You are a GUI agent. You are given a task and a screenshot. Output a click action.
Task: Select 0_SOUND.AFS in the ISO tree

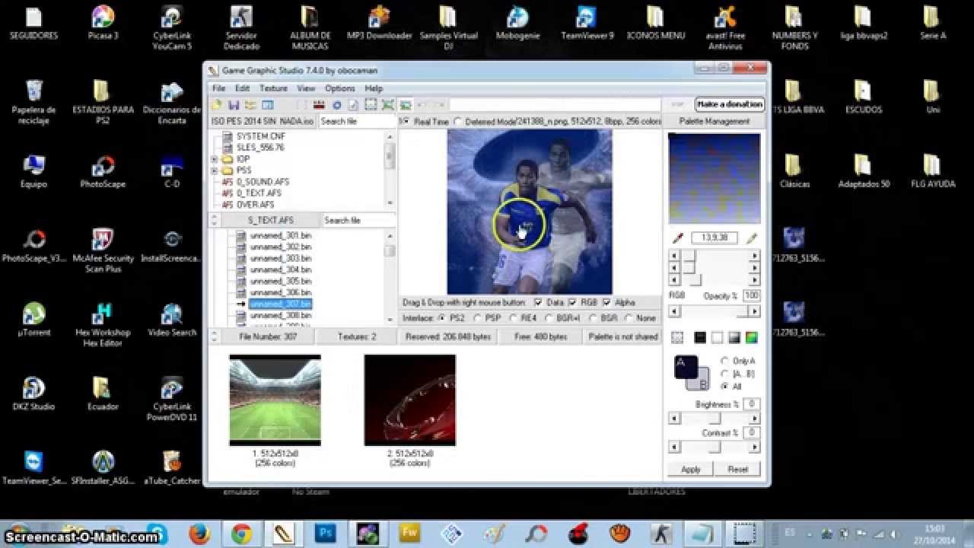click(x=263, y=182)
